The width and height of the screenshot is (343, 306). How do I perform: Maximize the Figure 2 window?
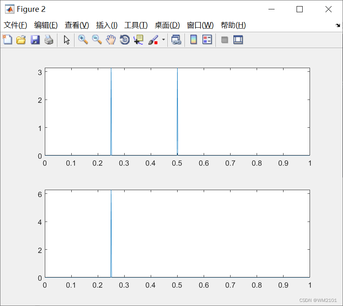point(299,9)
